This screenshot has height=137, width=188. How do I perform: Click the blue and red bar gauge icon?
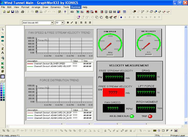pyautogui.click(x=119, y=12)
